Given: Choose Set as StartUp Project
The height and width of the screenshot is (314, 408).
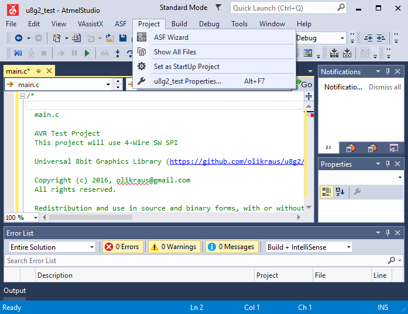Looking at the screenshot, I should (x=186, y=67).
